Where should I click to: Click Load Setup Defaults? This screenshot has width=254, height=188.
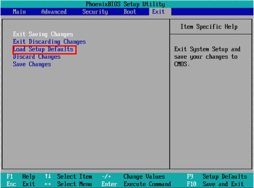(44, 49)
